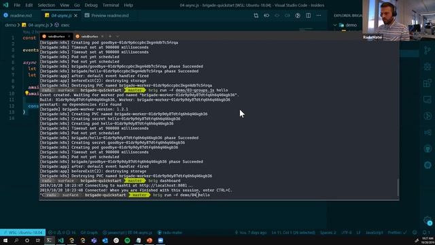Screen dimensions: 435x245
Task: Open Microsoft Teams from the taskbar
Action: pos(94,240)
